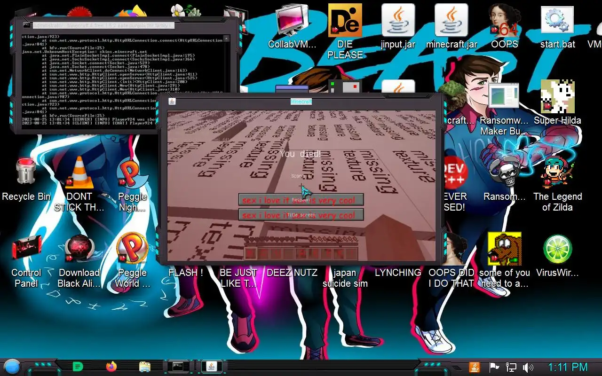Open The Legend of Zilda shortcut
Screen dimensions: 602x376
coord(557,184)
